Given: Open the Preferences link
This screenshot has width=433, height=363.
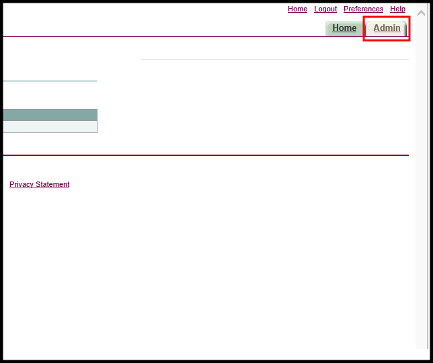Looking at the screenshot, I should point(363,9).
